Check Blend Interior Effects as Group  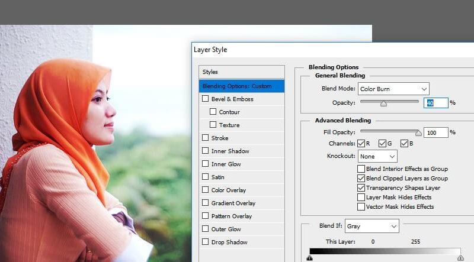click(361, 169)
